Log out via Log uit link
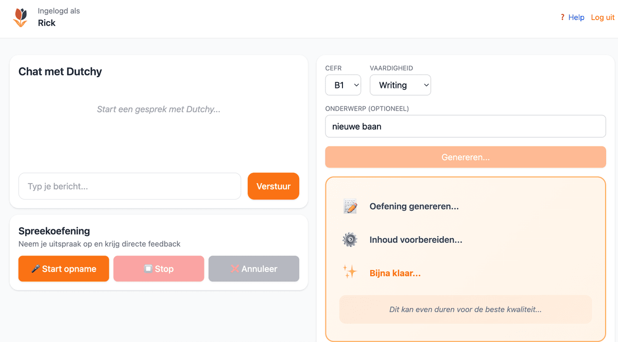This screenshot has width=618, height=342. 603,17
